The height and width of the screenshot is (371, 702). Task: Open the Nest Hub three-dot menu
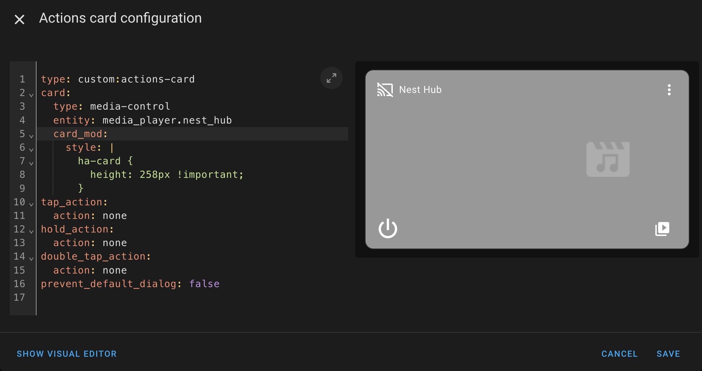pyautogui.click(x=669, y=90)
